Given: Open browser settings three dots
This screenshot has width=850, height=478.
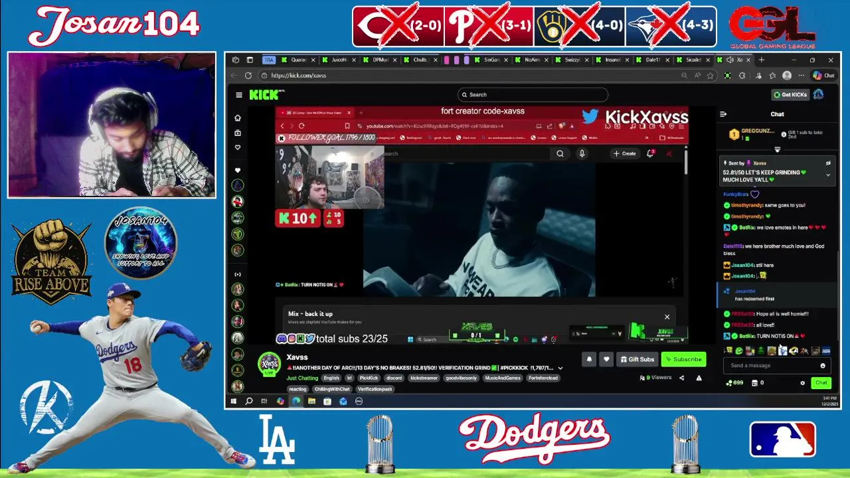Looking at the screenshot, I should 801,76.
